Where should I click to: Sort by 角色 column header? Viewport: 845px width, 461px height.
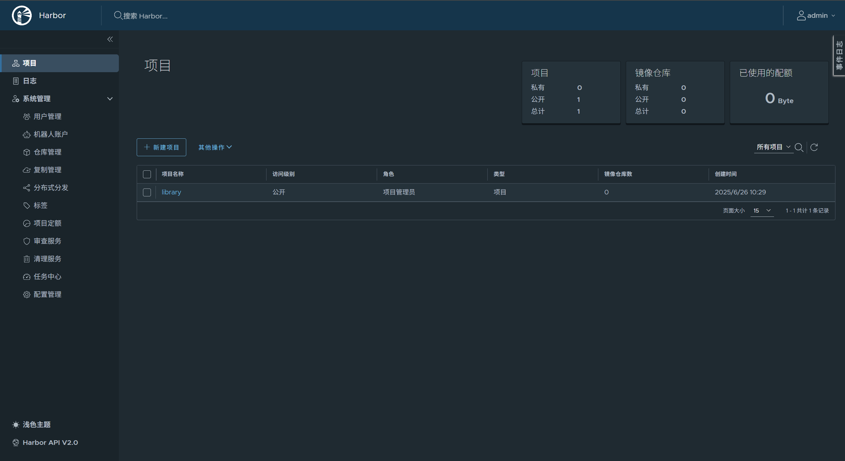coord(388,174)
